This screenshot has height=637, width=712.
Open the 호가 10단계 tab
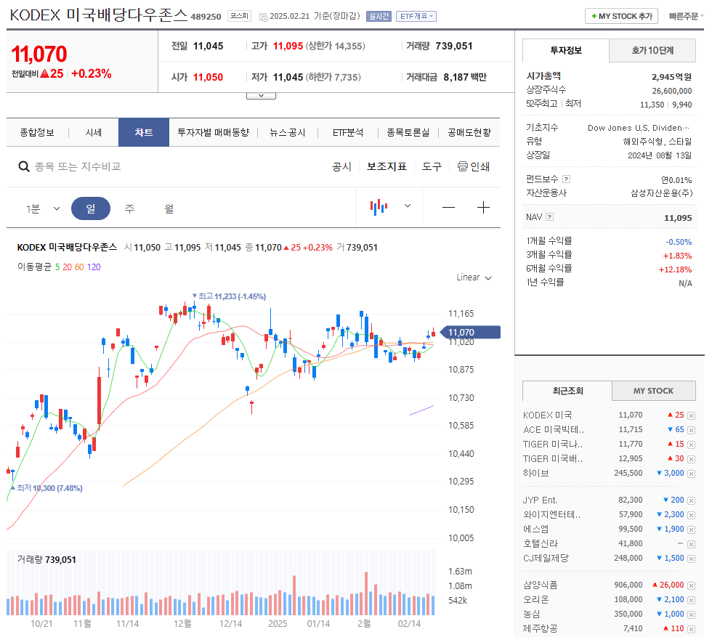652,51
